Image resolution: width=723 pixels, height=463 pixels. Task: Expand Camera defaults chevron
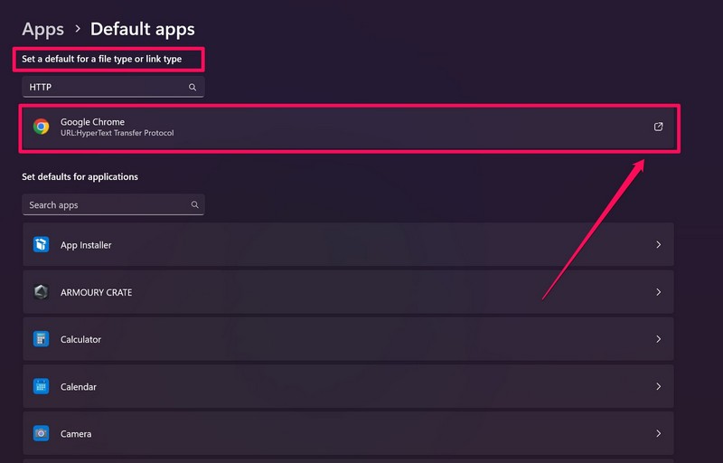[x=658, y=433]
